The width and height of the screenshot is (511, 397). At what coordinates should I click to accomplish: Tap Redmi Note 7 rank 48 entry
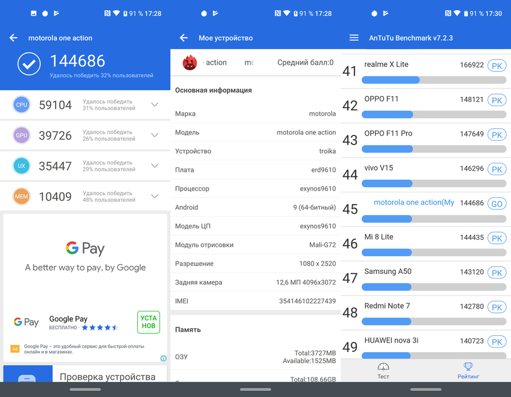426,313
